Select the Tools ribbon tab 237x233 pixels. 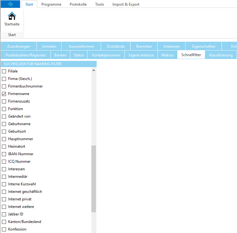click(x=100, y=4)
